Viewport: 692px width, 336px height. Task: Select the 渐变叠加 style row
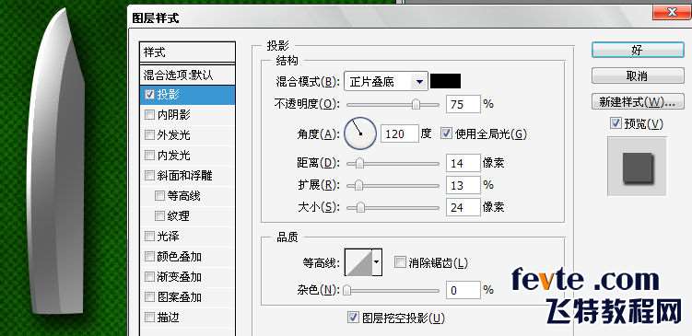coord(187,277)
